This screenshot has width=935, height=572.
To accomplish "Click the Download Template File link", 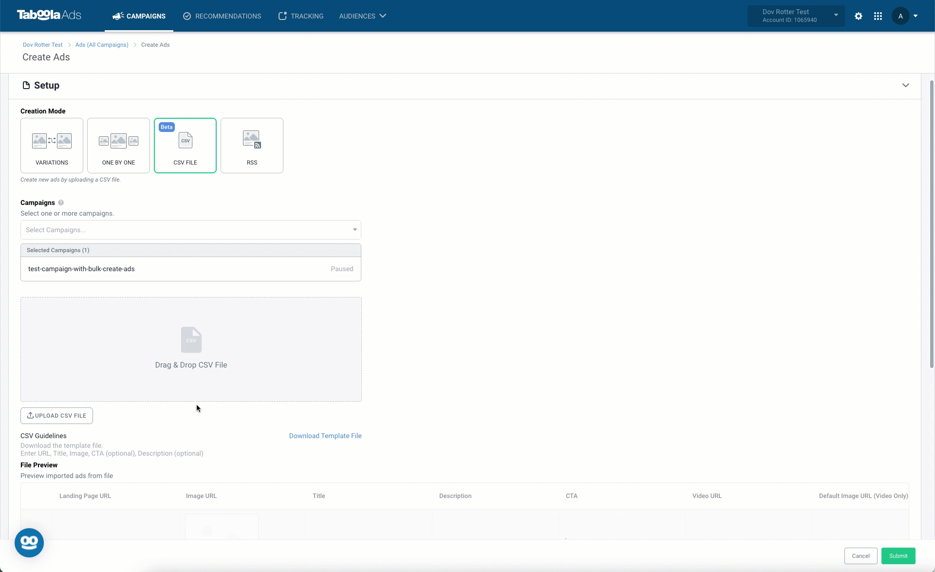I will pos(325,436).
